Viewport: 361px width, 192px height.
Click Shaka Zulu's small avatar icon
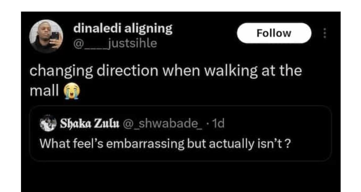point(48,124)
